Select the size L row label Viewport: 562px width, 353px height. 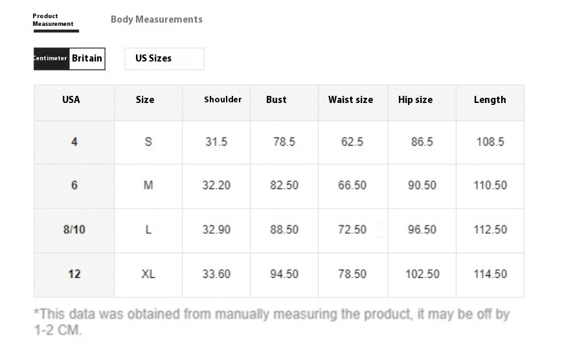tap(148, 230)
